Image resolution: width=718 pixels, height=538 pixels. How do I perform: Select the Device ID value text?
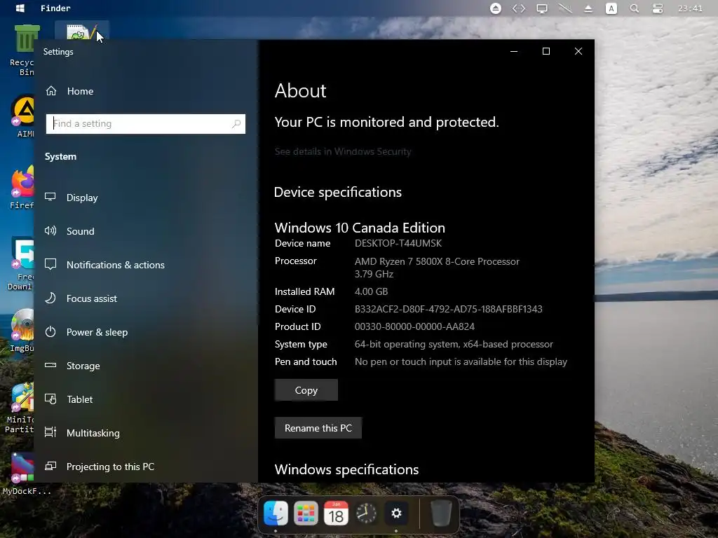coord(448,309)
